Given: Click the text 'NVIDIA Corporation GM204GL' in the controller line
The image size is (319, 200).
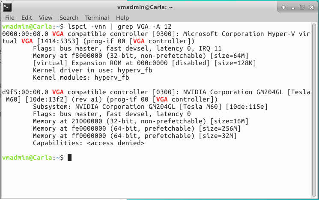Looking at the screenshot, I should pos(233,92).
